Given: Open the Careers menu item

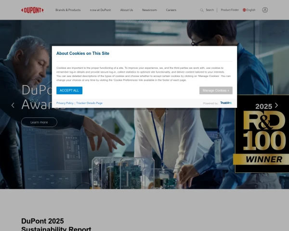Looking at the screenshot, I should pos(171,10).
